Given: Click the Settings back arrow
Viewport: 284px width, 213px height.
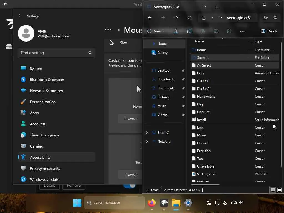Looking at the screenshot, I should (20, 16).
